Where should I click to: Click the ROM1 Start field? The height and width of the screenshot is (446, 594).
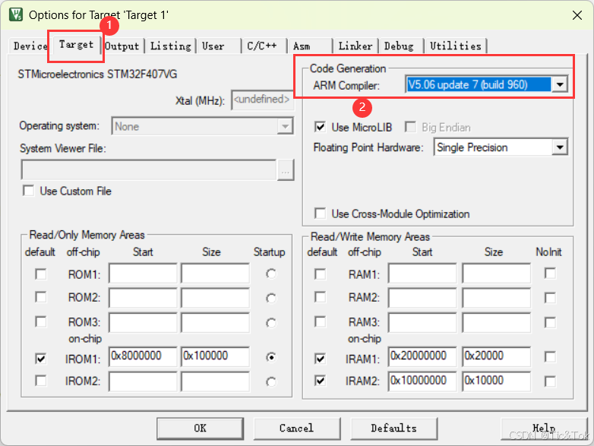tap(143, 274)
